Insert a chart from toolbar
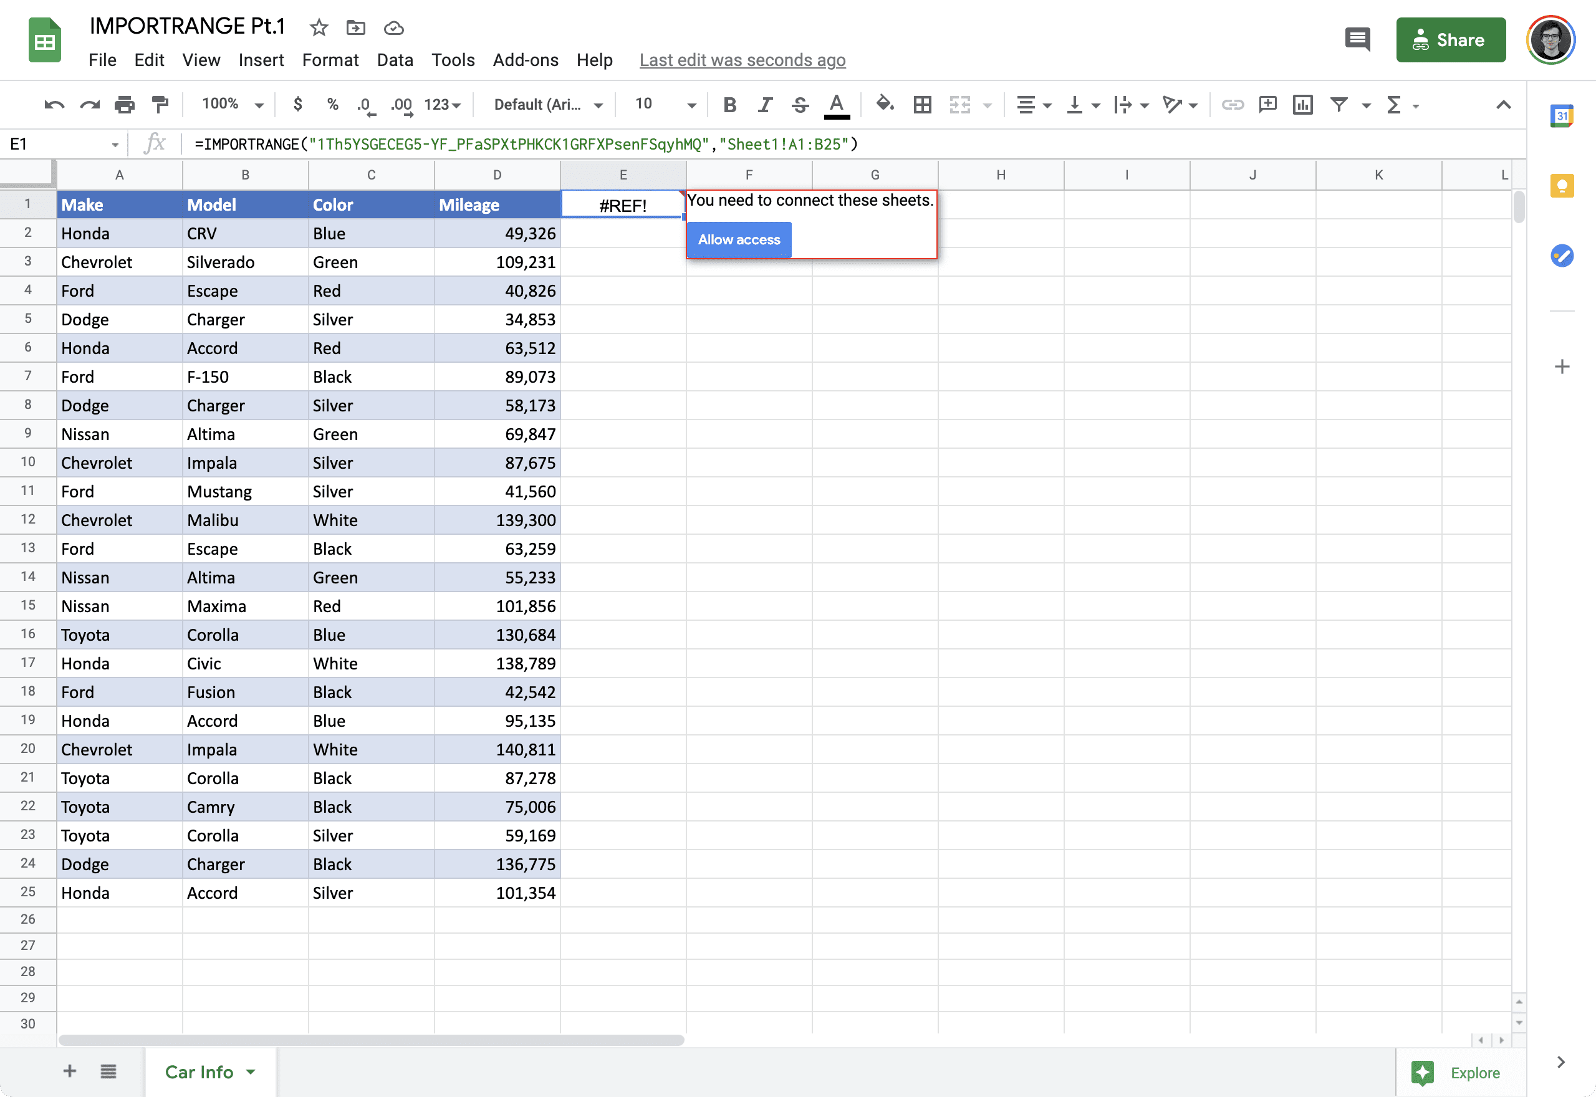The image size is (1596, 1097). [x=1302, y=105]
